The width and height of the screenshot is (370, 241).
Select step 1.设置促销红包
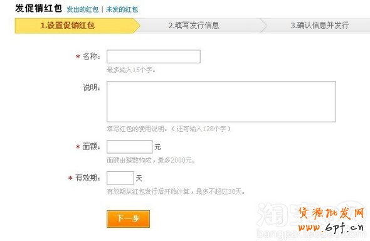coord(75,26)
